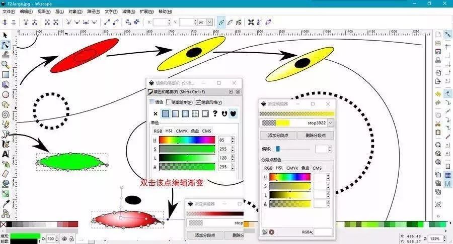Open the 路径(P) menu

(x=93, y=11)
